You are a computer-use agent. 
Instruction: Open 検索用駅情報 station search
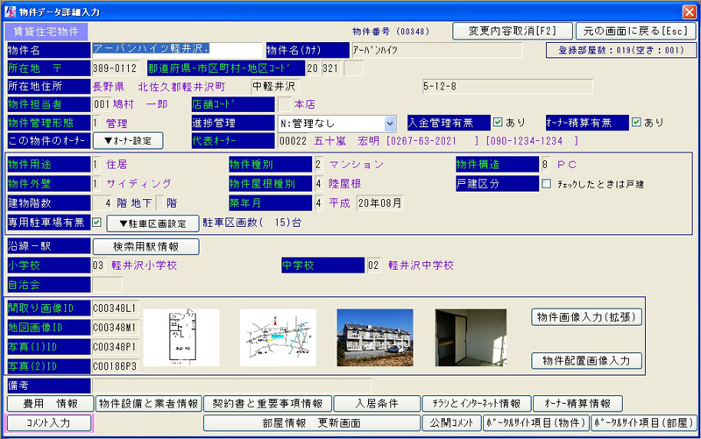[x=145, y=246]
